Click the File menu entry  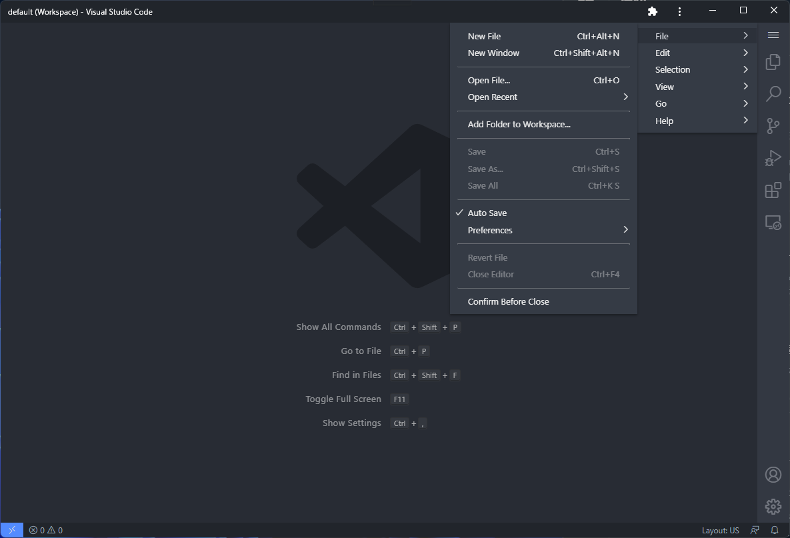697,36
